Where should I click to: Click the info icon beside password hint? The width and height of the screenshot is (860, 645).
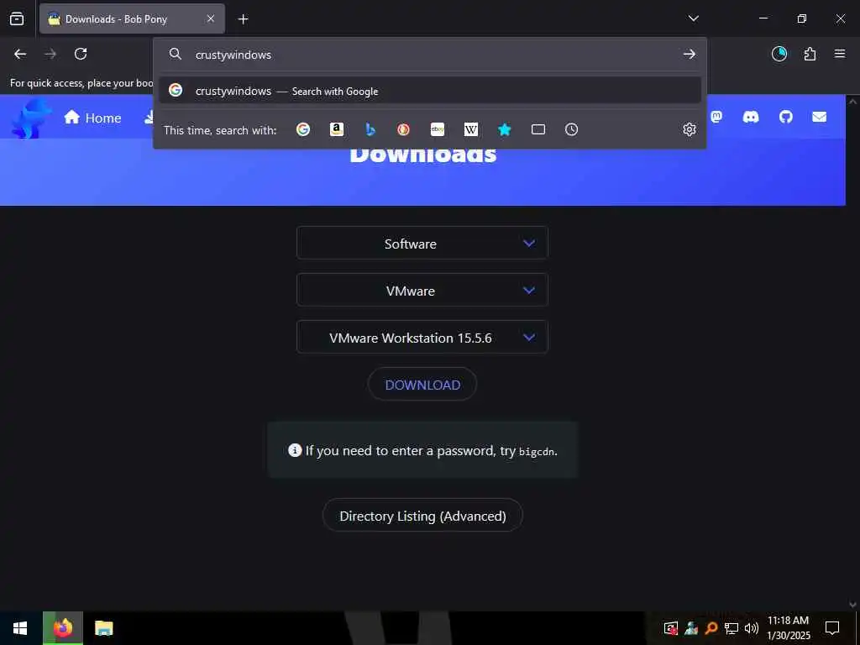pos(295,450)
